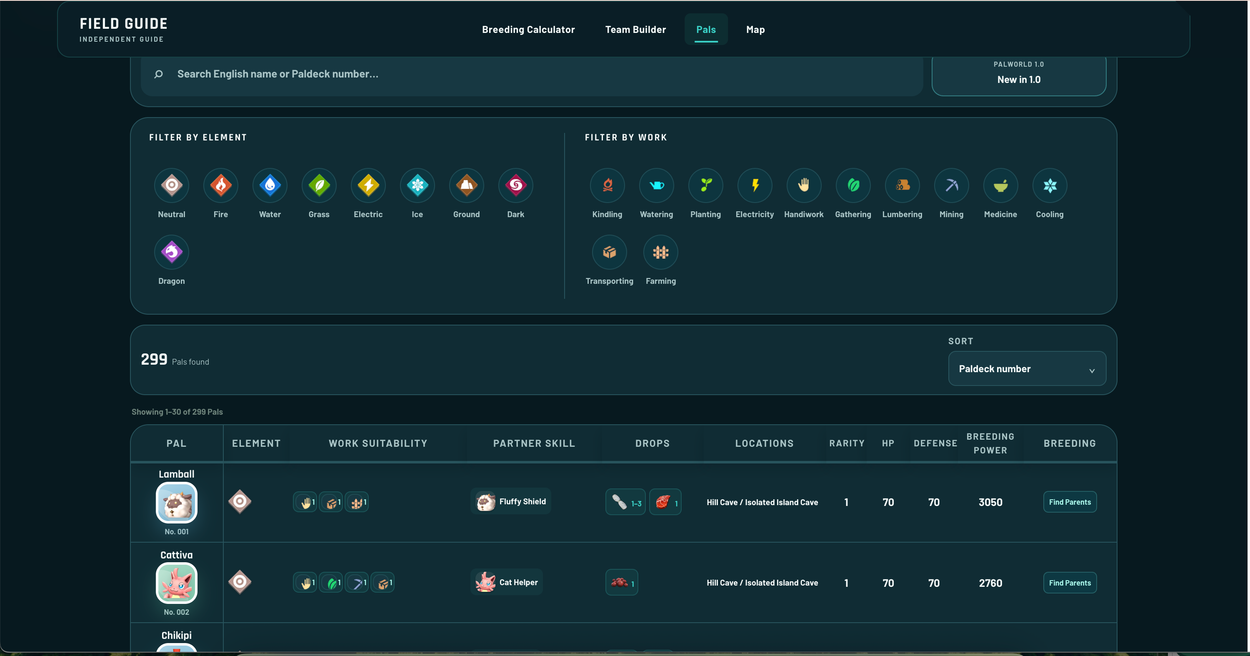The height and width of the screenshot is (656, 1250).
Task: Find Parents for Lamball
Action: 1070,502
